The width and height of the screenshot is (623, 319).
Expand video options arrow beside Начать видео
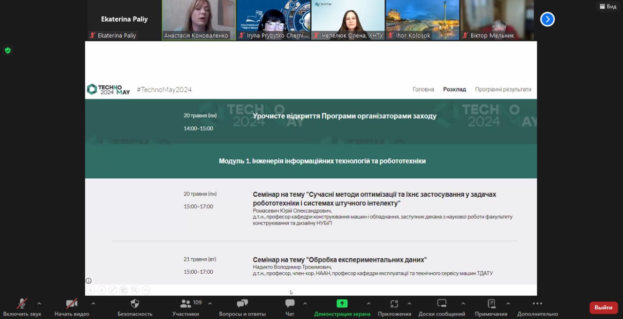click(93, 303)
